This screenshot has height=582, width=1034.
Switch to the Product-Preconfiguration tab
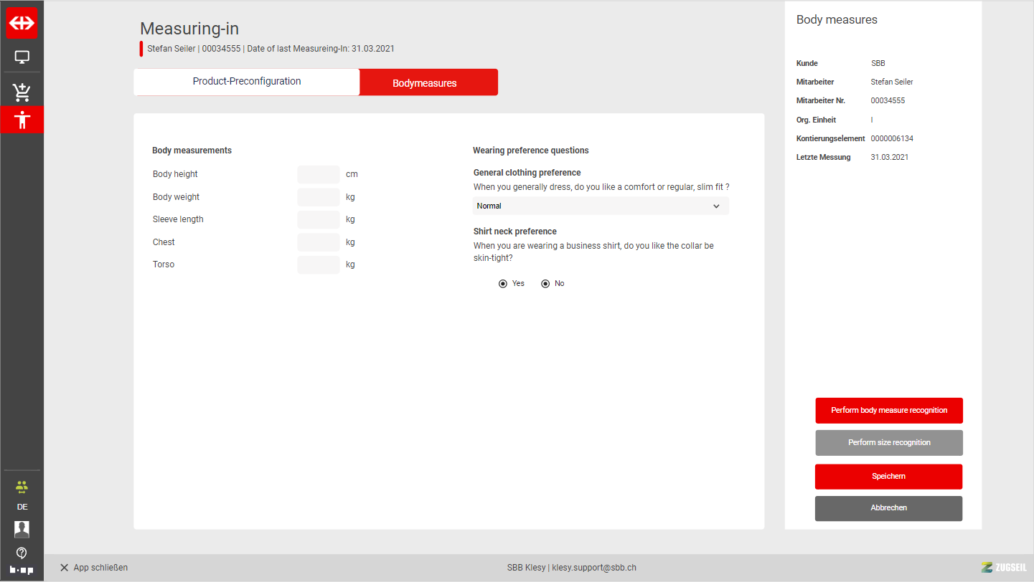tap(246, 82)
